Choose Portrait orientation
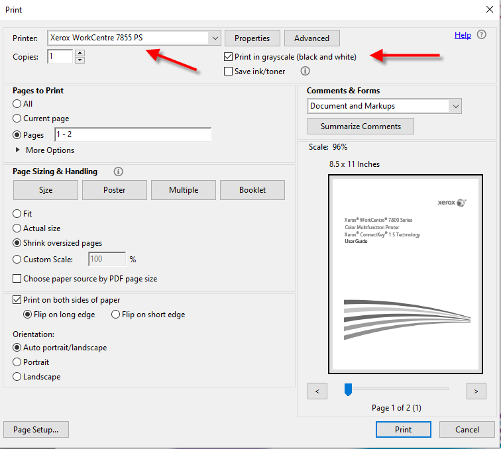Image resolution: width=501 pixels, height=449 pixels. pos(17,362)
